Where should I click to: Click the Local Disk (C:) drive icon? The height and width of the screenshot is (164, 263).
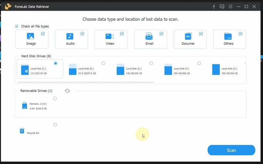25,69
